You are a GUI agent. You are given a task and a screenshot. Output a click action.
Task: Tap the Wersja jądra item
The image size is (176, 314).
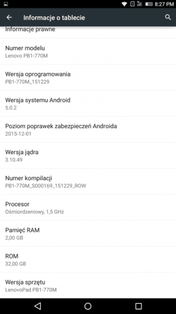coord(88,156)
